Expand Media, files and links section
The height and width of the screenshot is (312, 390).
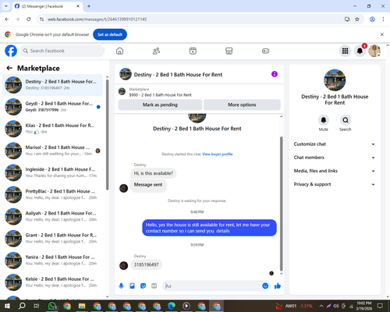click(x=335, y=171)
